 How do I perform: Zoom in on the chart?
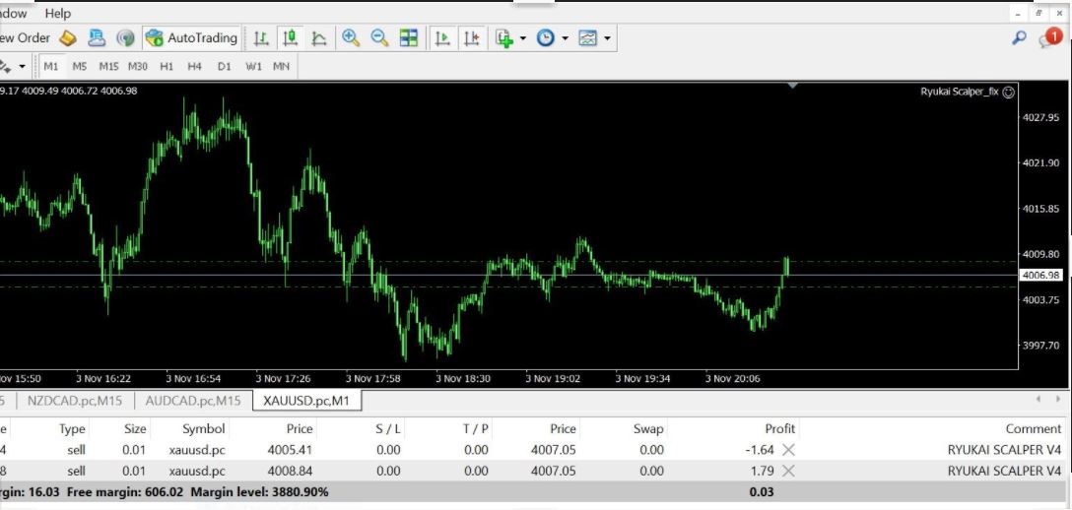pyautogui.click(x=350, y=38)
